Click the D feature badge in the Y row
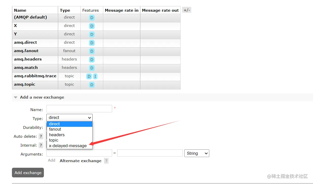 (x=92, y=34)
